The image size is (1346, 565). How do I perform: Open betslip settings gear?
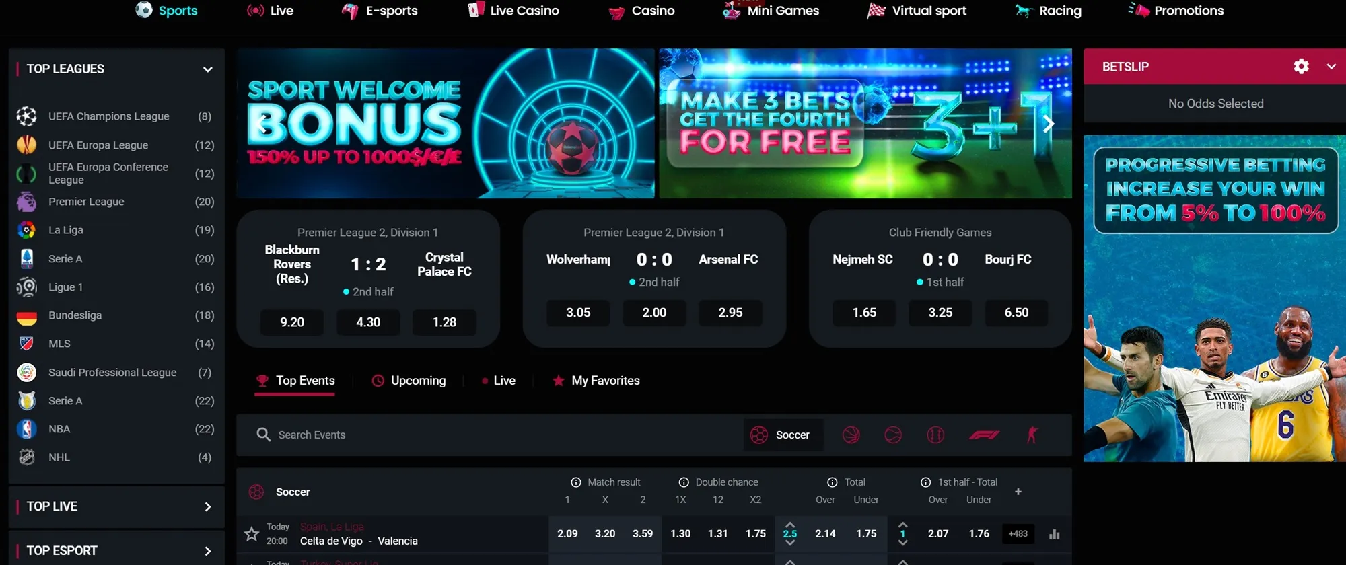(x=1301, y=66)
